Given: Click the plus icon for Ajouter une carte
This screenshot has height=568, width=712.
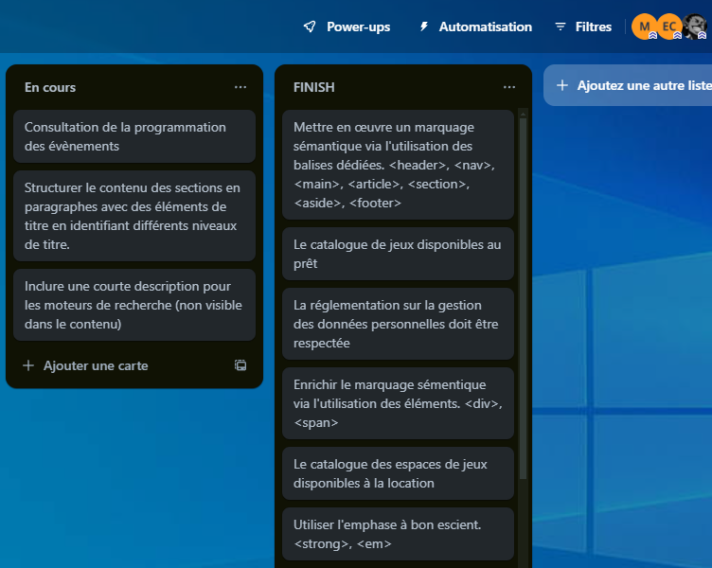Looking at the screenshot, I should [28, 365].
